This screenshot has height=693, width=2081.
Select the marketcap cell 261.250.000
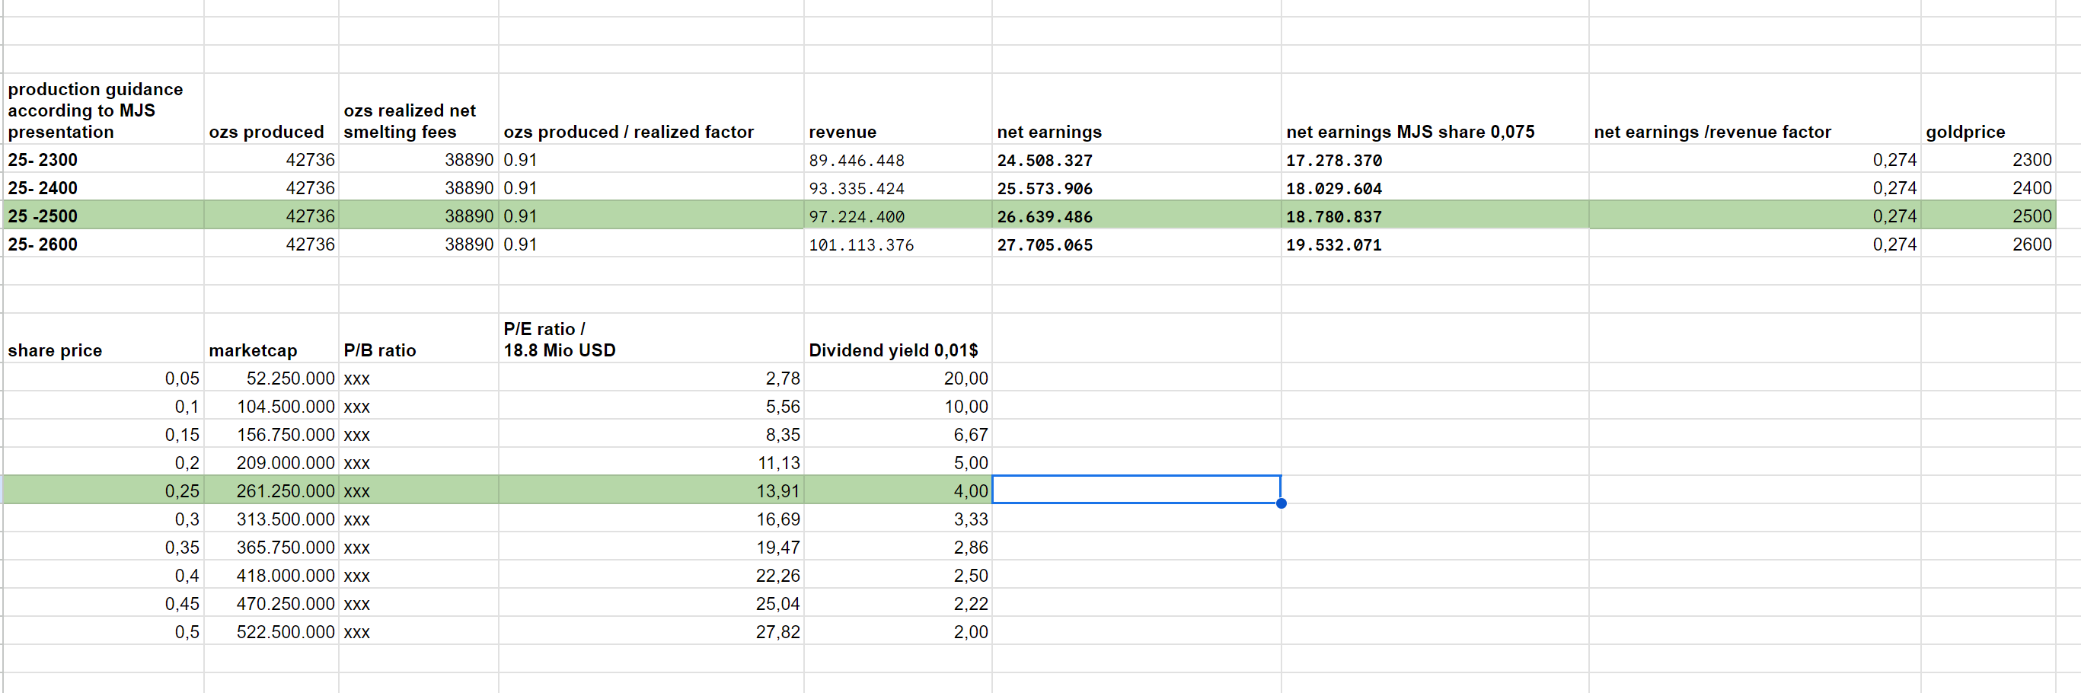(286, 491)
